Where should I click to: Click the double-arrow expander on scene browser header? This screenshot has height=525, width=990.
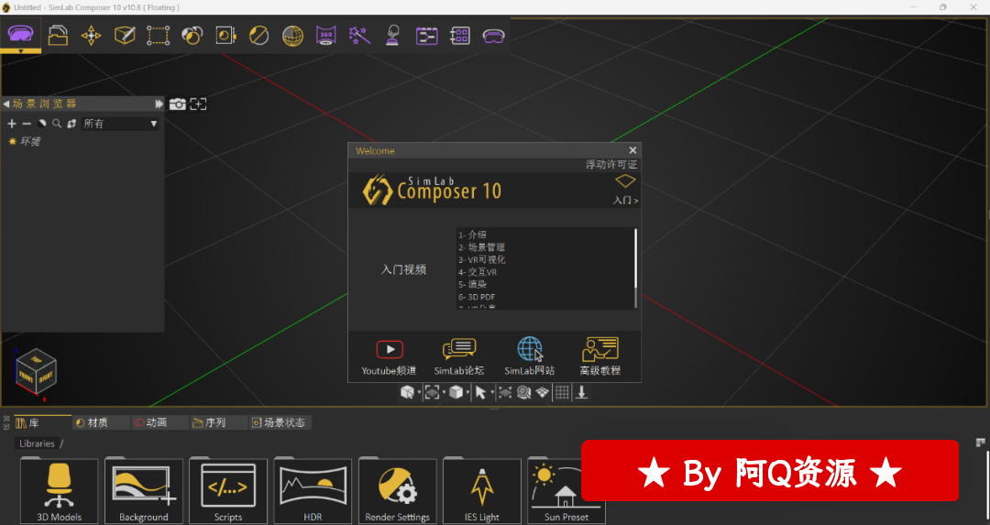[159, 104]
